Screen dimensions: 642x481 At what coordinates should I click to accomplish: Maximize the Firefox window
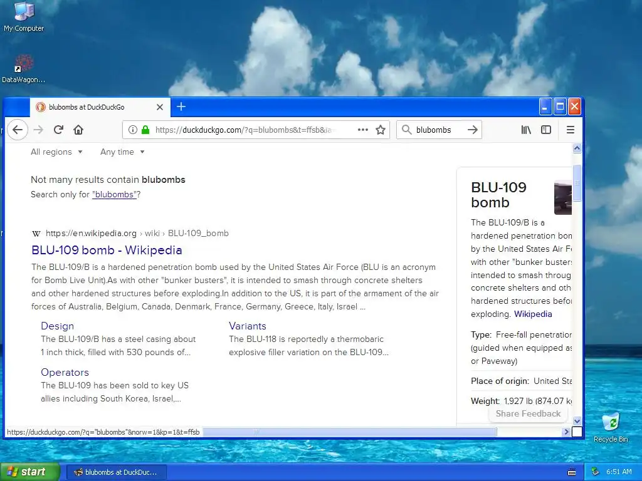[x=560, y=106]
